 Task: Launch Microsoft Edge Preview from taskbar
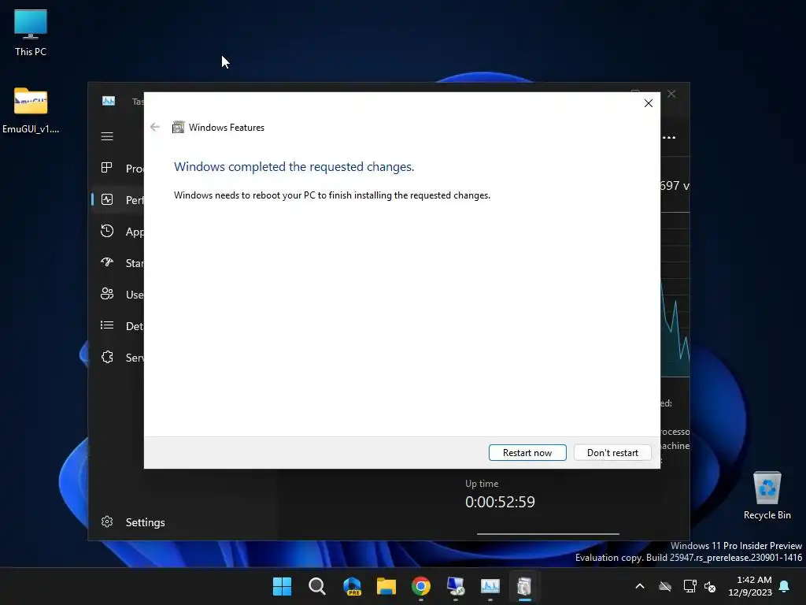[x=352, y=586]
